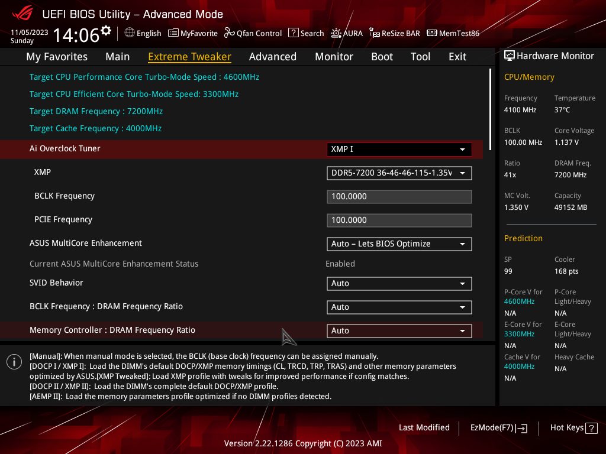Click the CPU/Memory section heading
Image resolution: width=606 pixels, height=454 pixels.
click(x=529, y=77)
